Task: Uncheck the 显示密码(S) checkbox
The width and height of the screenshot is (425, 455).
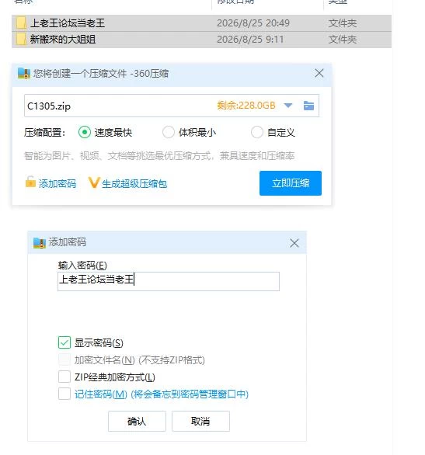Action: click(64, 342)
